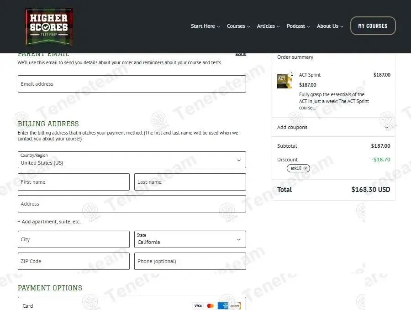Click the Order summary heading
Screen dimensions: 411x310
pos(295,57)
